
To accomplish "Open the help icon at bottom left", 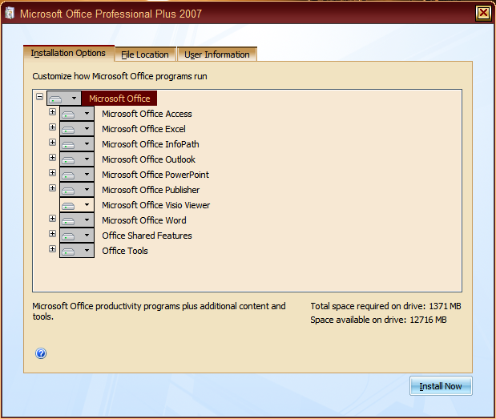I will pos(41,353).
